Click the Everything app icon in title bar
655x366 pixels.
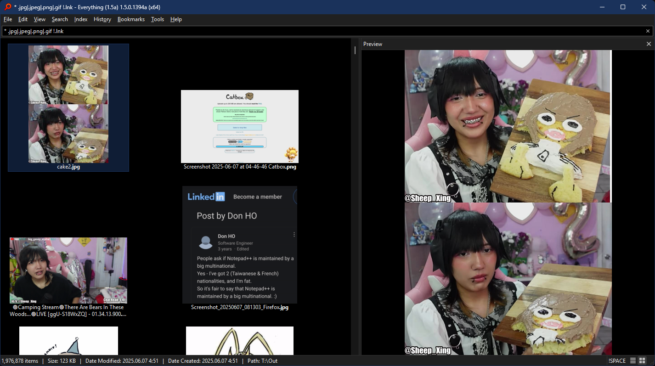click(x=7, y=7)
